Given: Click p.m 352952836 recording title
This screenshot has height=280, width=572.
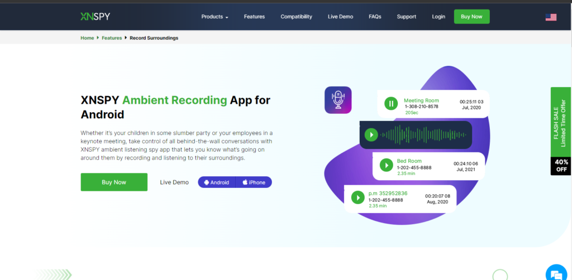Looking at the screenshot, I should (x=388, y=194).
